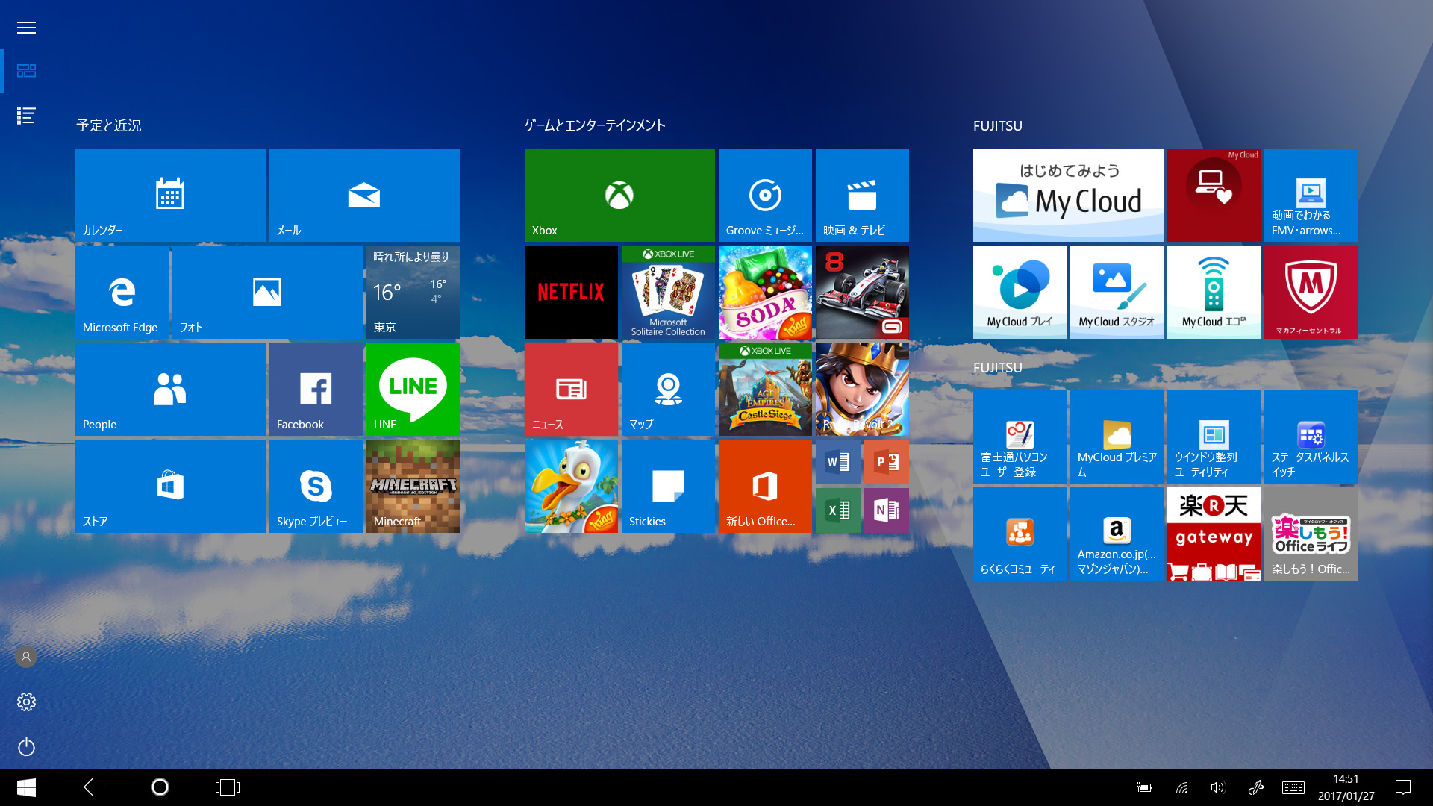
Task: Open the Maps (マップ) tile
Action: tap(668, 389)
